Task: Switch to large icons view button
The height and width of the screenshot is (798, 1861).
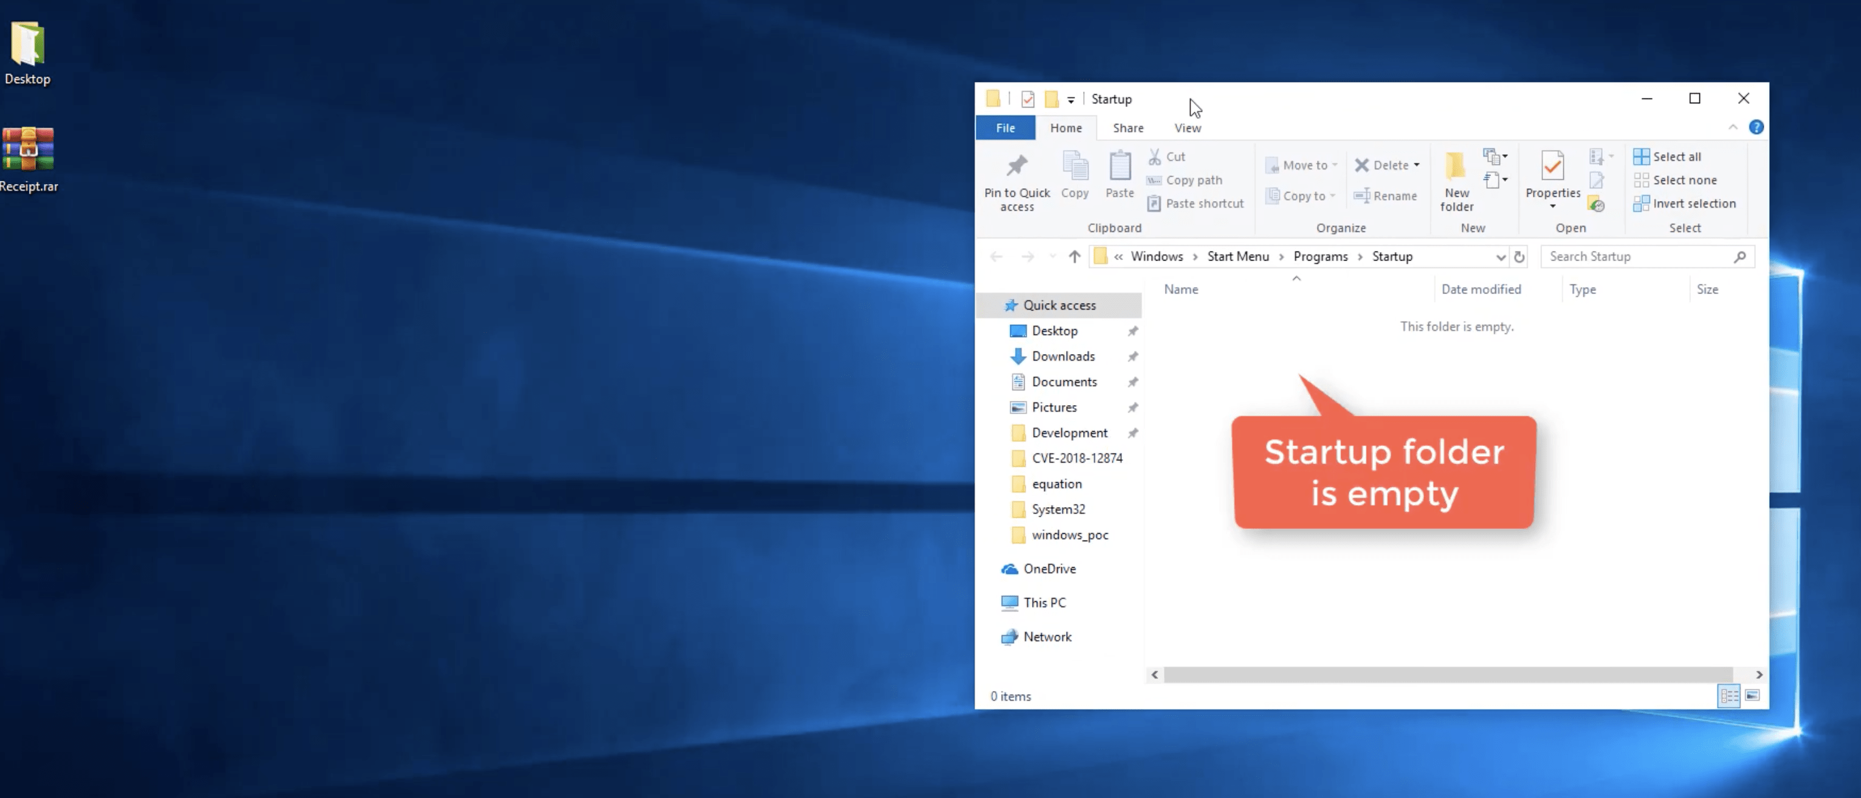Action: pyautogui.click(x=1752, y=695)
